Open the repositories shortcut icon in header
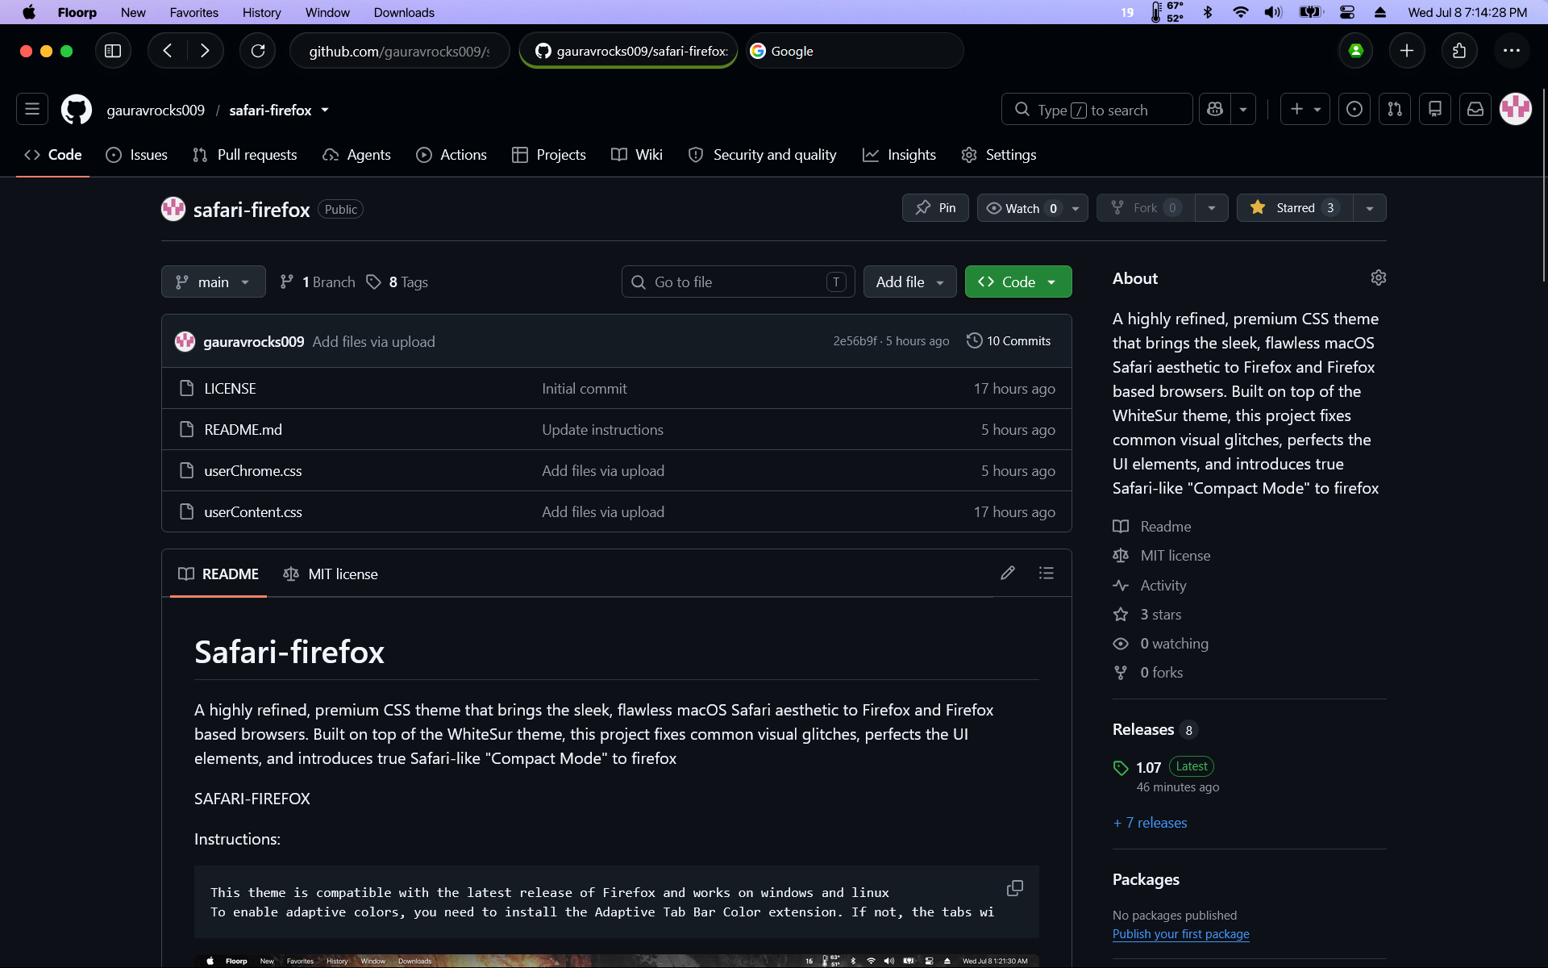Screen dimensions: 1548x968 (1435, 109)
